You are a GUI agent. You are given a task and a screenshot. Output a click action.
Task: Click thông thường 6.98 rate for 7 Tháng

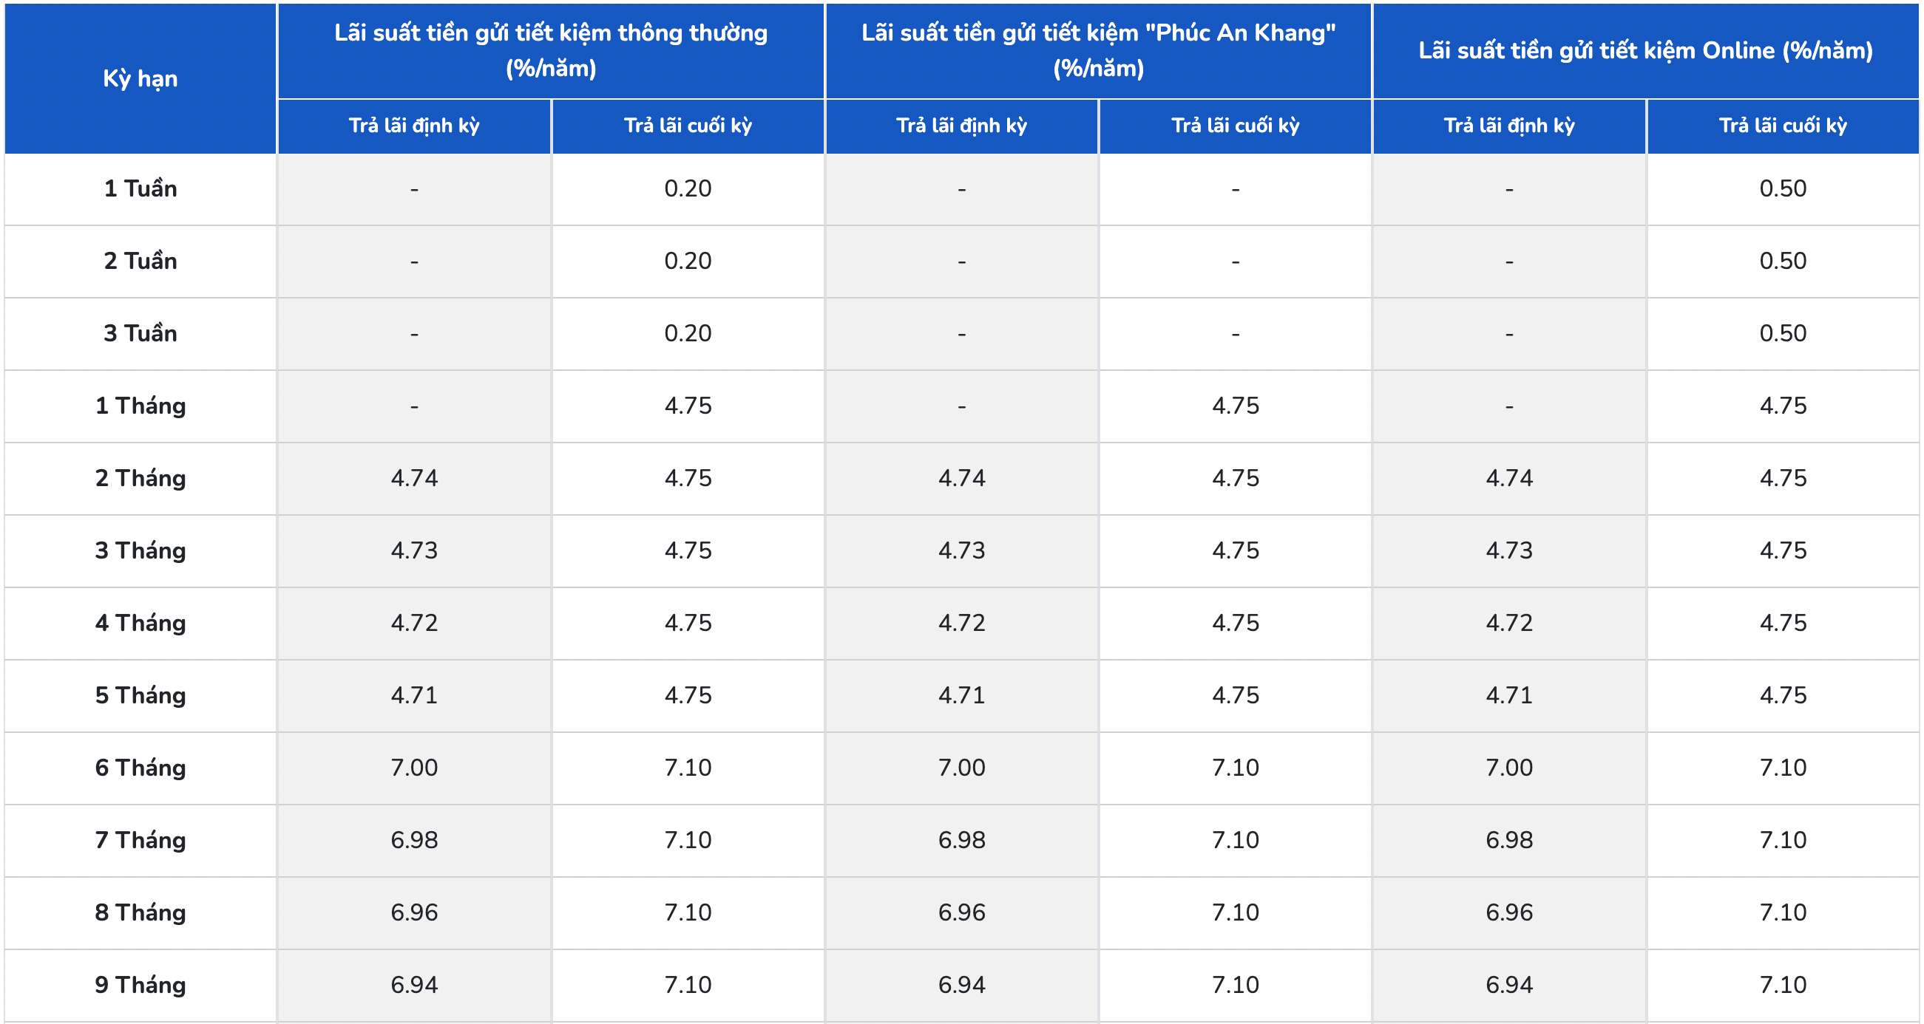pos(414,839)
